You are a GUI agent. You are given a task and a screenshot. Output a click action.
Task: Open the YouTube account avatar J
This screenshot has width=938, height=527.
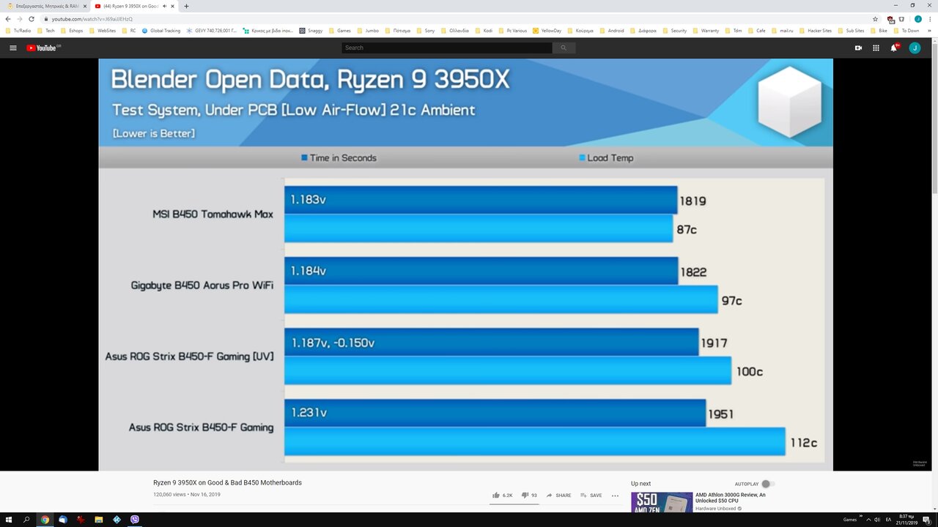point(915,48)
